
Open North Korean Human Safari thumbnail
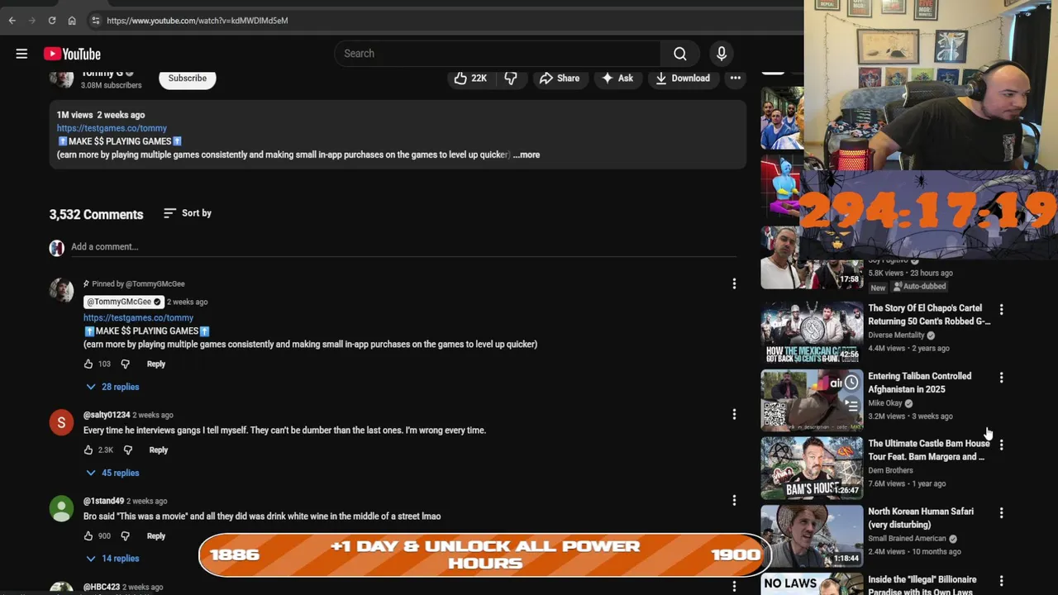(812, 535)
